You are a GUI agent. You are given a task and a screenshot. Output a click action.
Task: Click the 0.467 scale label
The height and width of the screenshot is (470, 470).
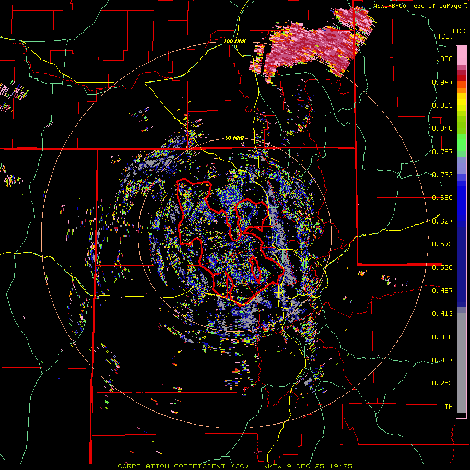pos(442,291)
